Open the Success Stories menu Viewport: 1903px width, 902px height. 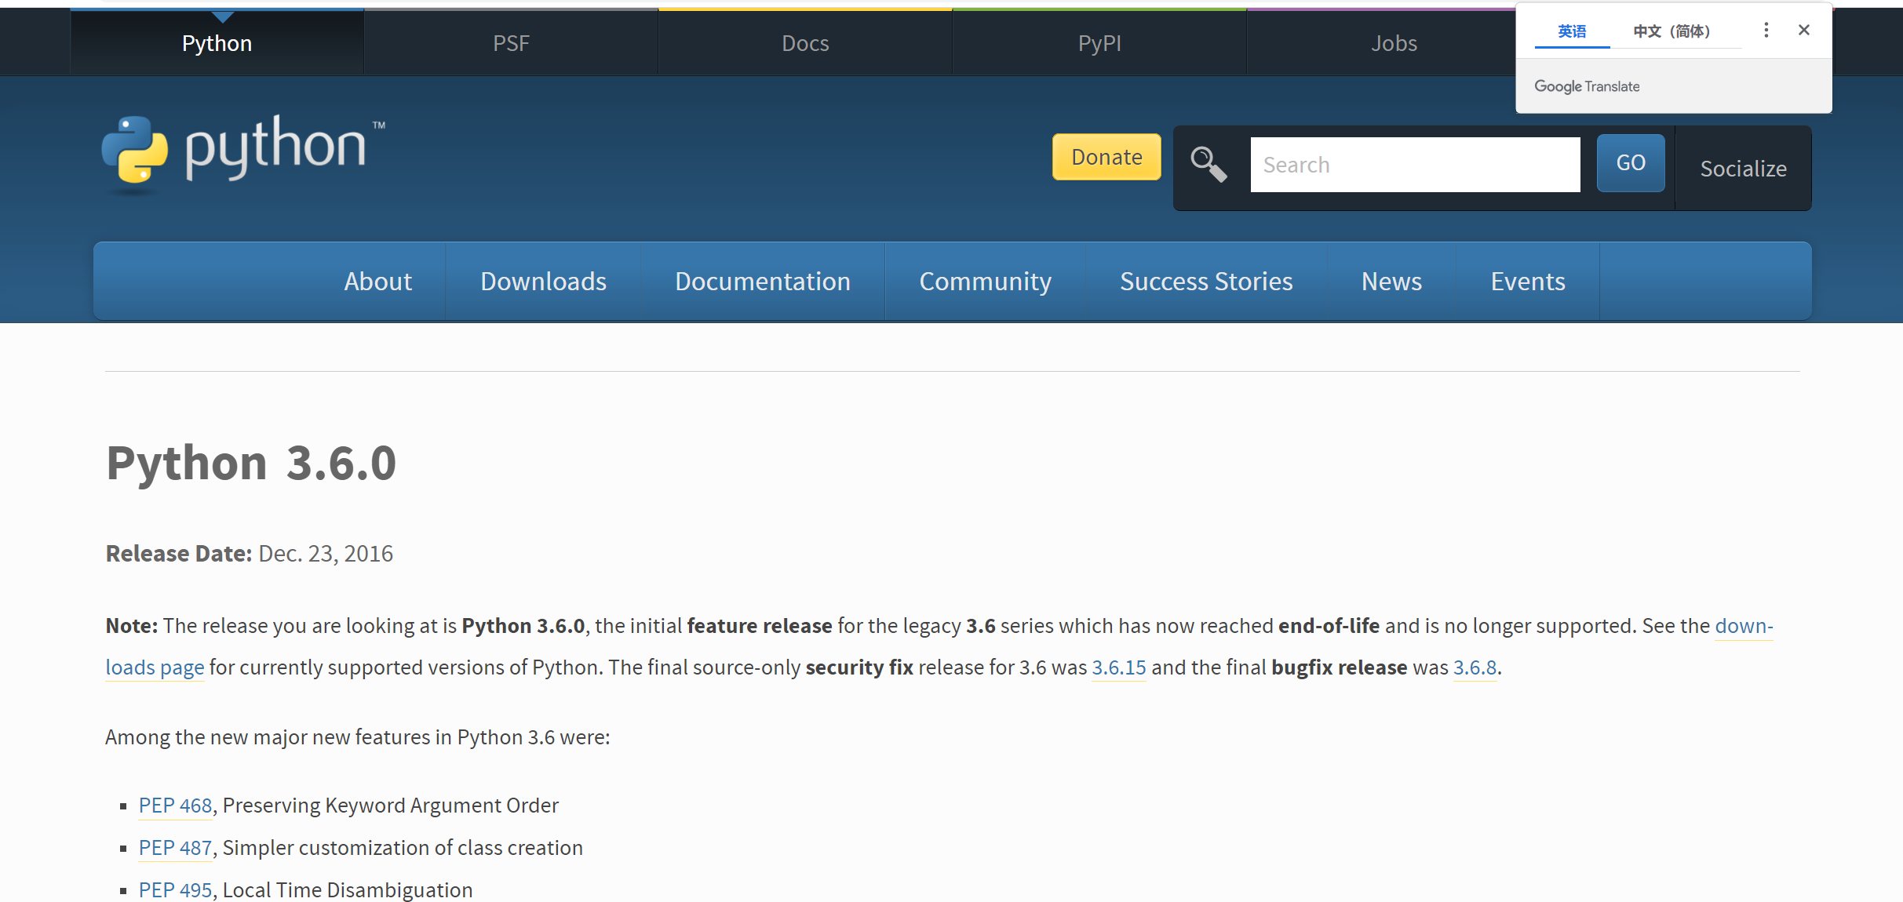1205,282
